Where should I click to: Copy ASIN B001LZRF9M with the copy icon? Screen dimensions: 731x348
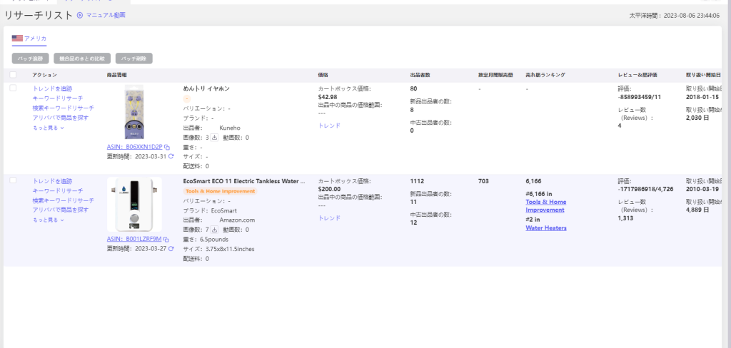[166, 239]
